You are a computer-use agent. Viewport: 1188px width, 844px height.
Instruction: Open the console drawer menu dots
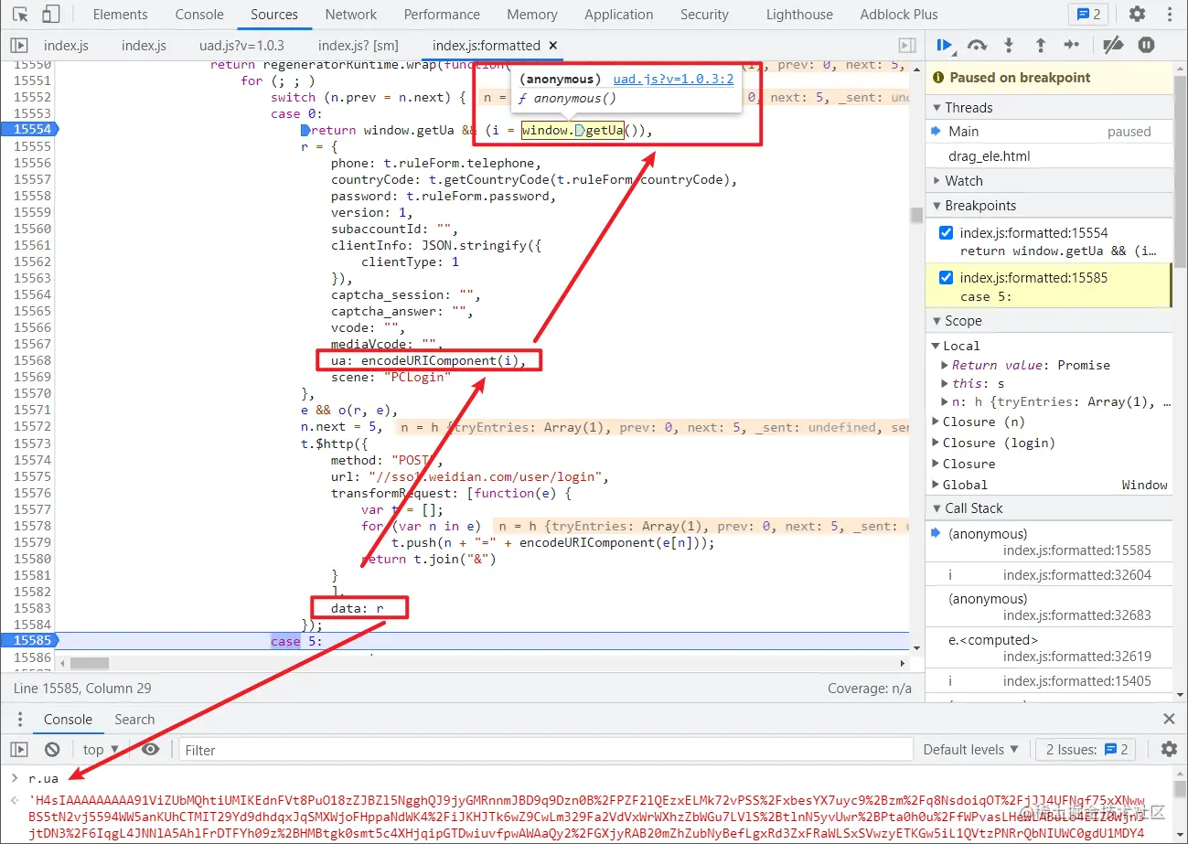click(19, 719)
